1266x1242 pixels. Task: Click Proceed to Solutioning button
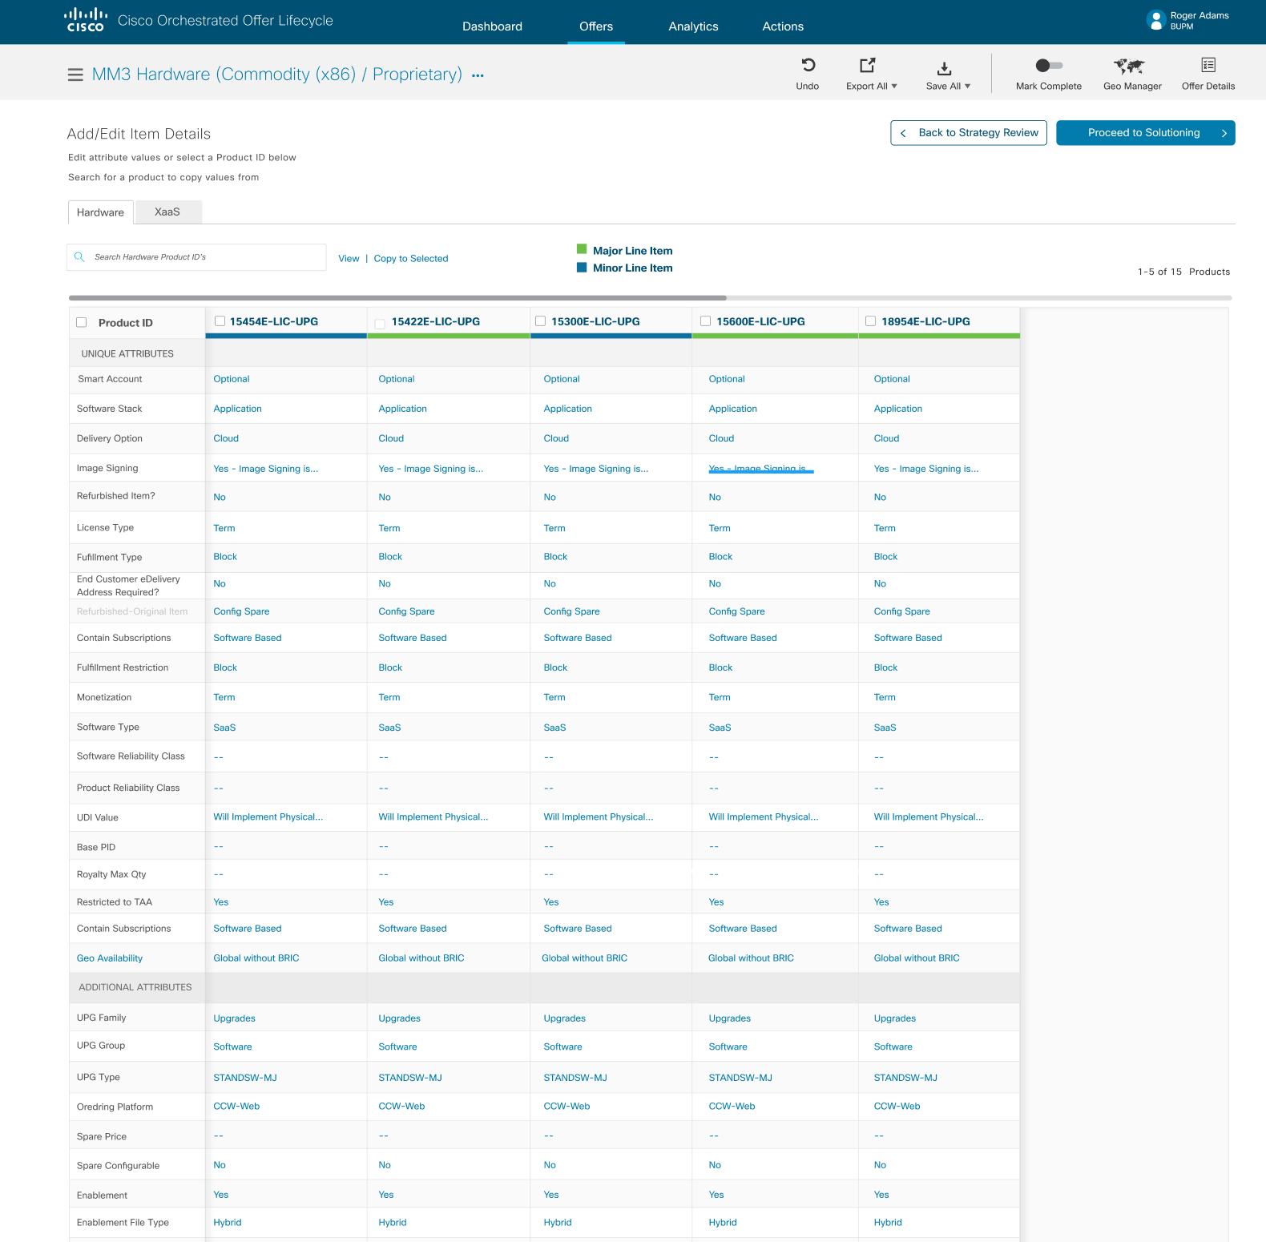1145,133
